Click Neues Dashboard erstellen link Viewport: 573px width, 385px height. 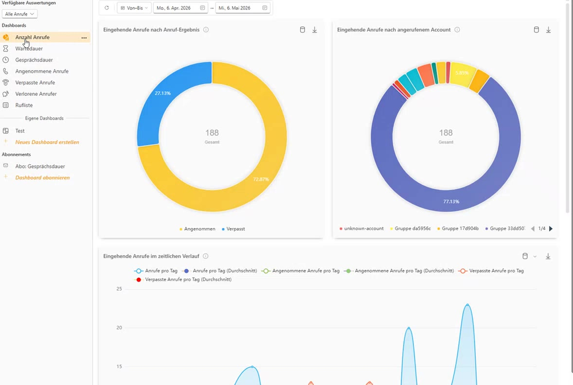47,142
